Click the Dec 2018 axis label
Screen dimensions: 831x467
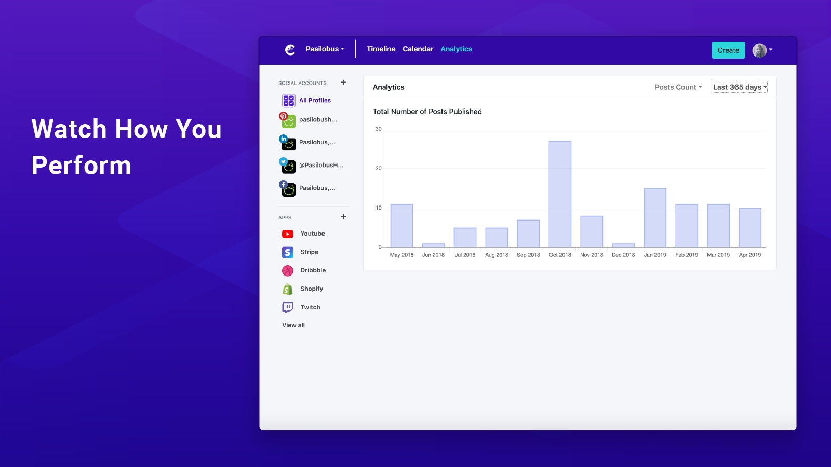pos(623,255)
